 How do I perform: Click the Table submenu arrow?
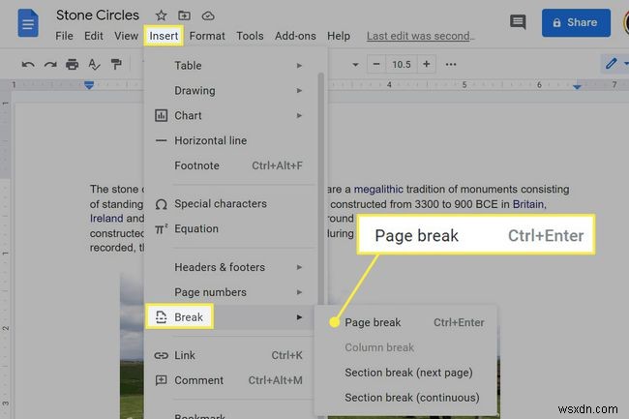299,66
